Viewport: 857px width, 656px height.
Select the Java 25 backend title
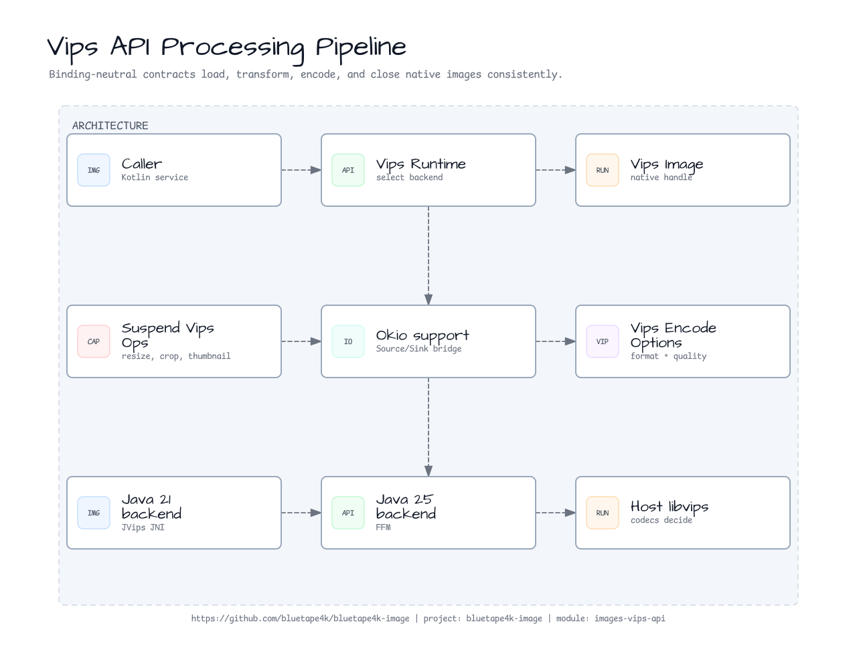pyautogui.click(x=406, y=507)
